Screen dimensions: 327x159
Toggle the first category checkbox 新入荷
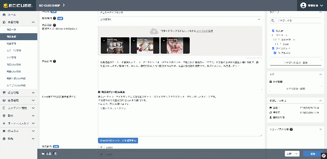click(x=273, y=31)
